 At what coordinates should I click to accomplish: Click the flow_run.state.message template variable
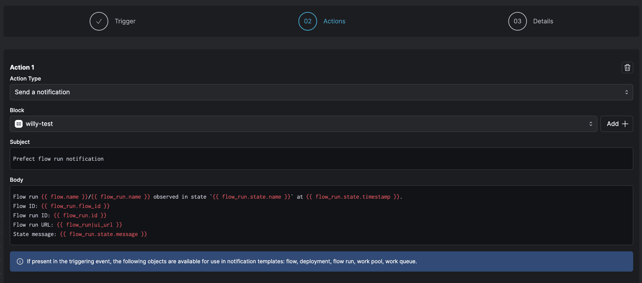click(103, 234)
